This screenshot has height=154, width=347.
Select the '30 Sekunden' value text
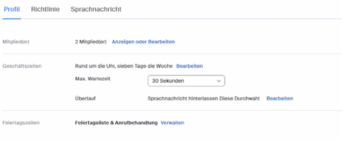click(168, 81)
